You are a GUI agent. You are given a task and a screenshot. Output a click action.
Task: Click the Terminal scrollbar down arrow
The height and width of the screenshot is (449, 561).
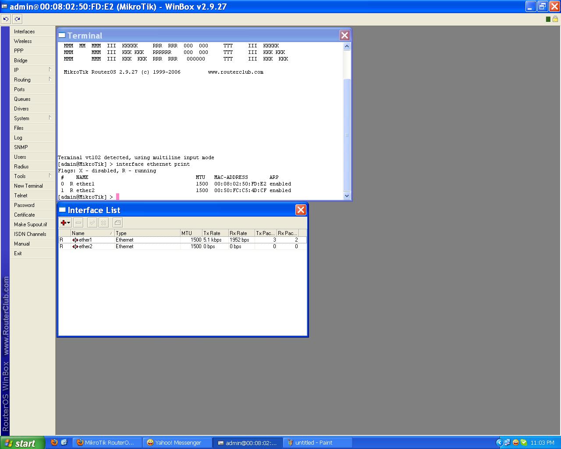[x=347, y=196]
